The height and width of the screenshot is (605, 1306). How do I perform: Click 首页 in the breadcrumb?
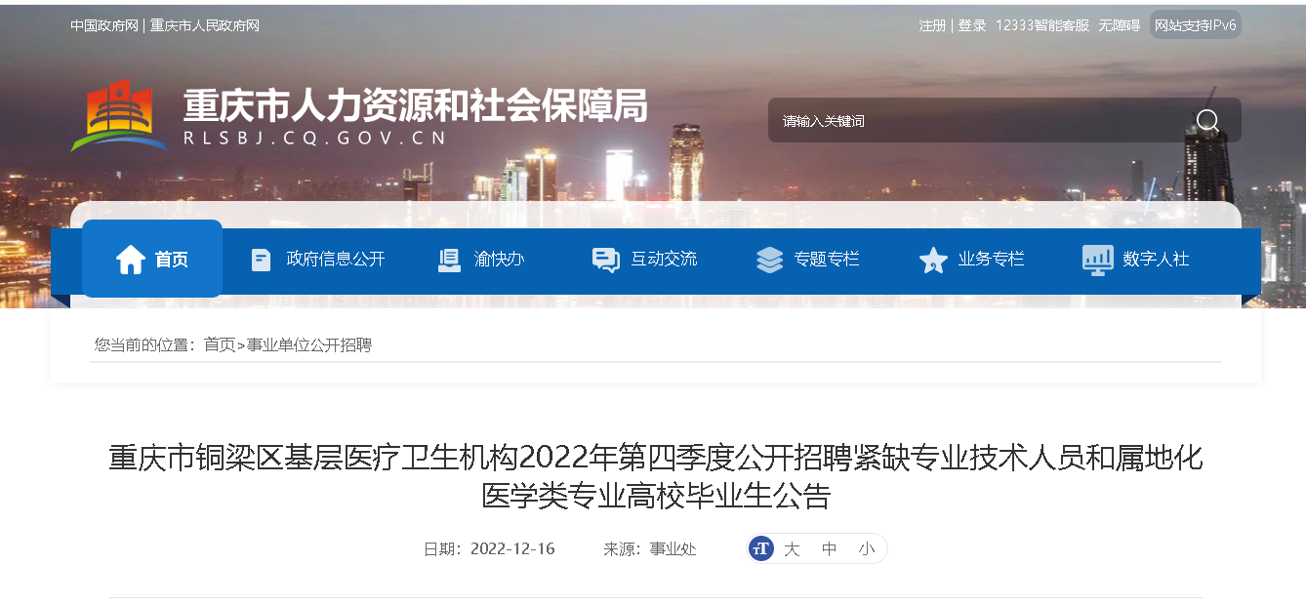click(220, 344)
